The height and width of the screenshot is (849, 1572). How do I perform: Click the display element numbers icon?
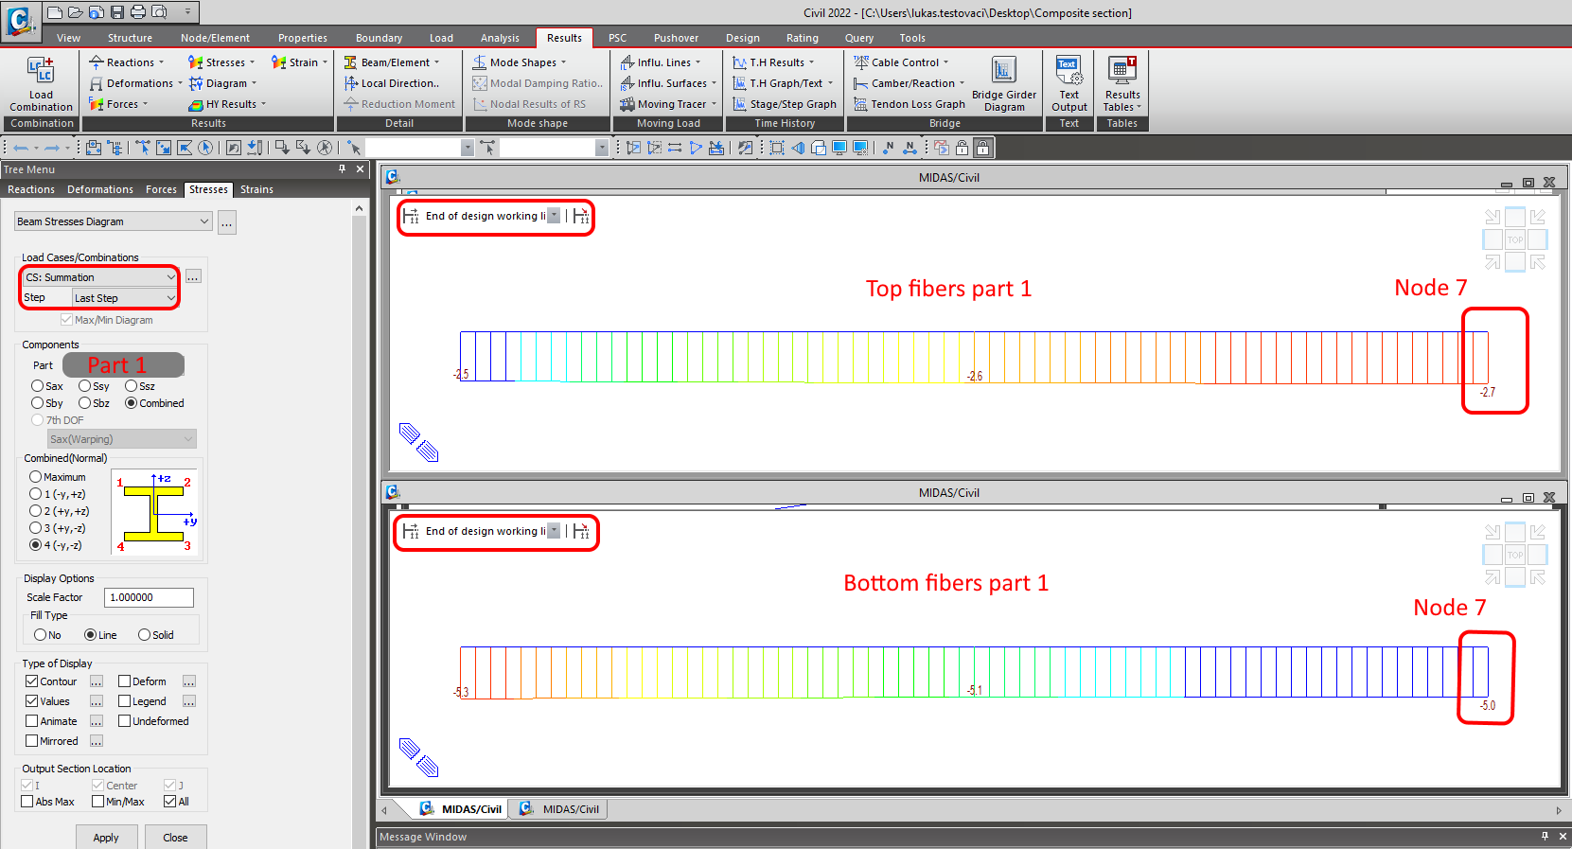pos(910,148)
